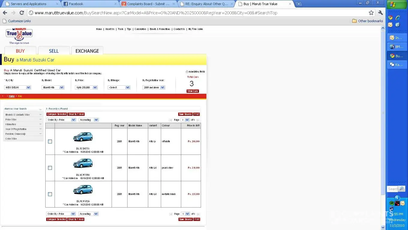Bookmark this page with the star icon
The width and height of the screenshot is (408, 230).
371,13
